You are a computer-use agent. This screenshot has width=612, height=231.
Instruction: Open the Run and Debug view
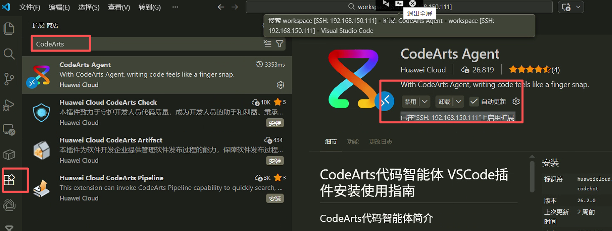(x=9, y=104)
